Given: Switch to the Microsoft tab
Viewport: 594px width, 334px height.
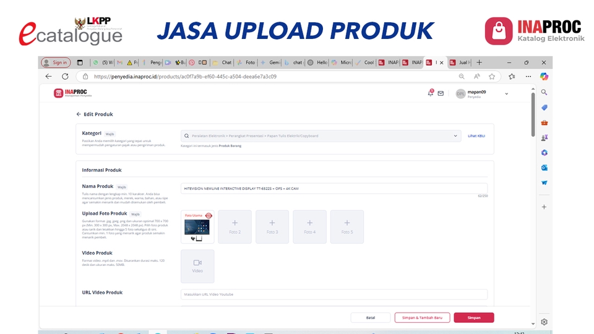Looking at the screenshot, I should 341,62.
